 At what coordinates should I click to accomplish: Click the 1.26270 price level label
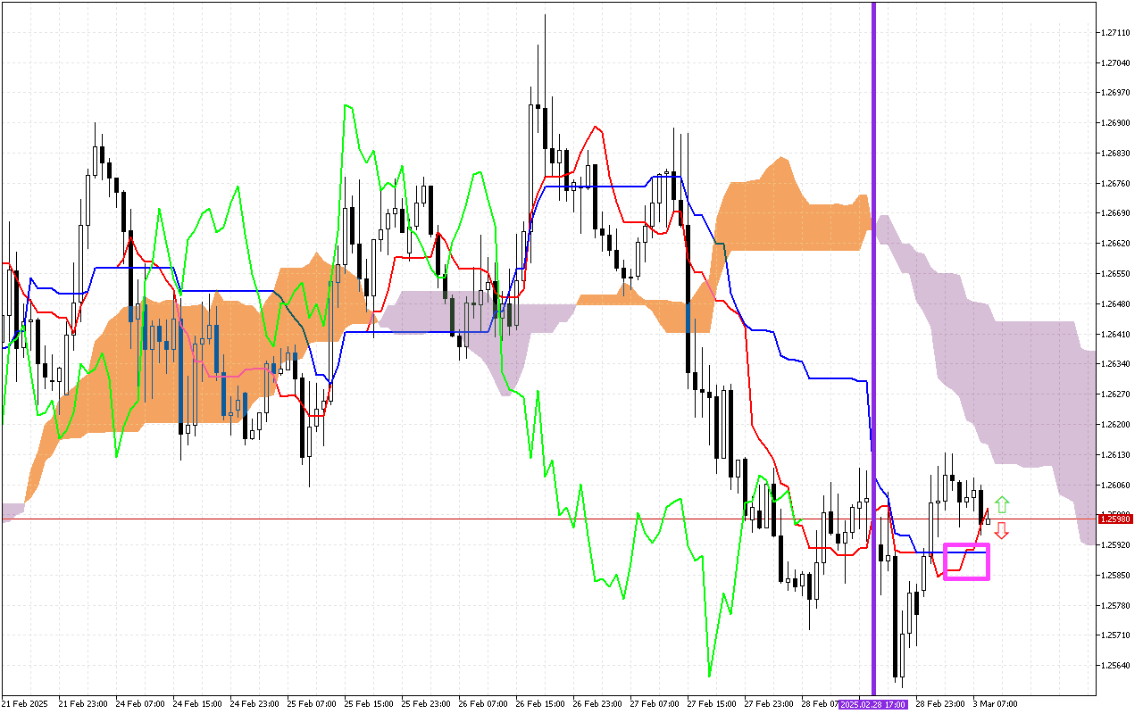tap(1116, 394)
